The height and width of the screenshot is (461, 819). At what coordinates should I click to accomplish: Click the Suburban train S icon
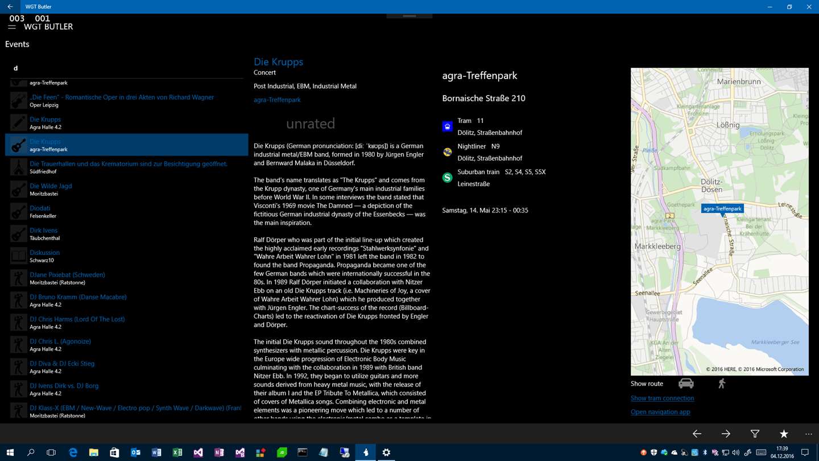tap(448, 178)
